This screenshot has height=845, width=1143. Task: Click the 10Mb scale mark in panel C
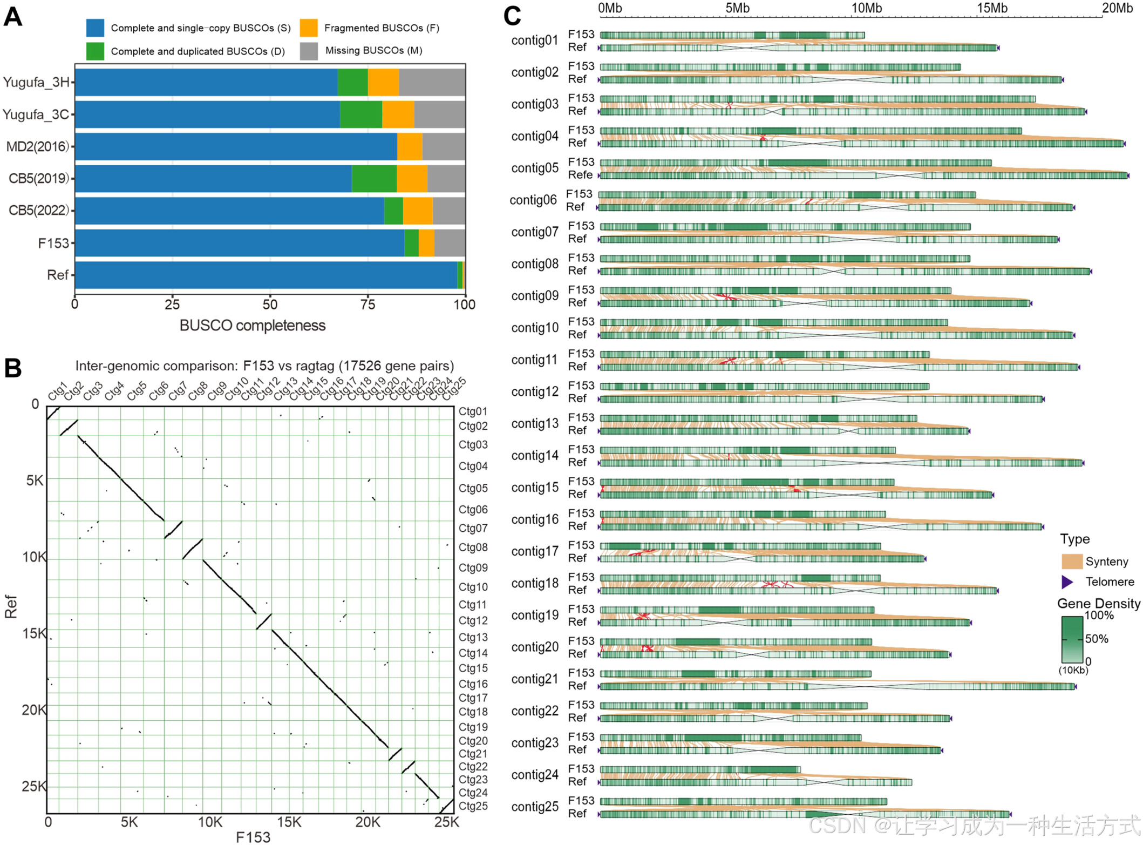point(866,8)
